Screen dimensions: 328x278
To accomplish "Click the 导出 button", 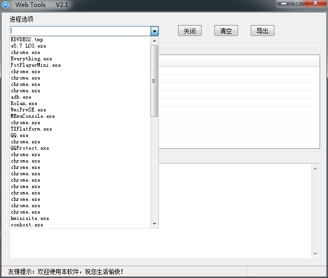I will pos(262,31).
